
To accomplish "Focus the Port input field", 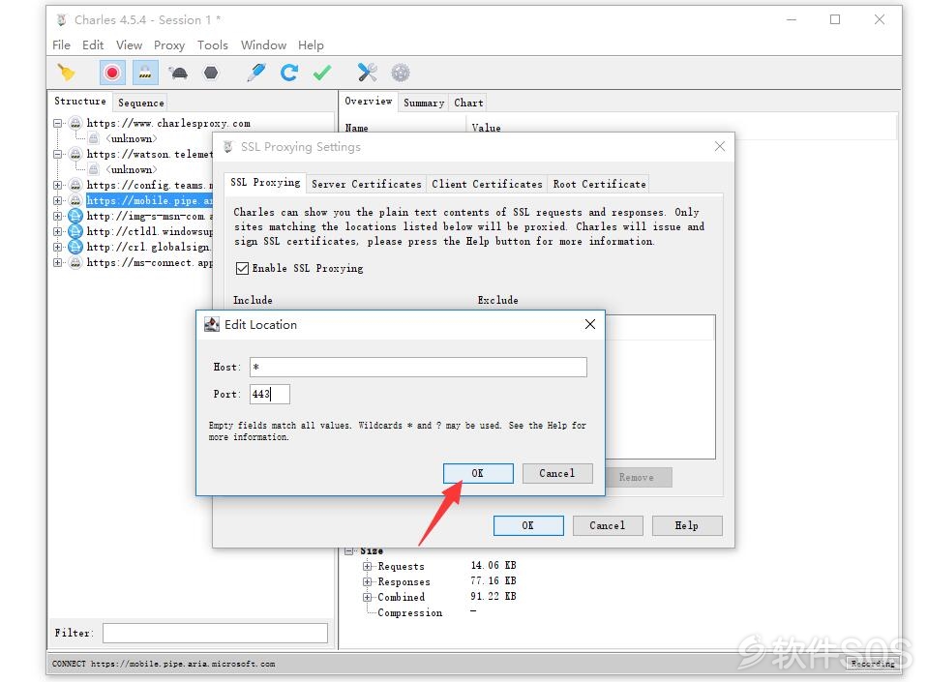I will tap(270, 394).
